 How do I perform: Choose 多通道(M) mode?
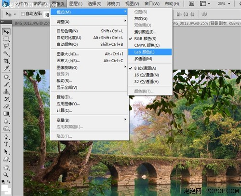click(150, 59)
